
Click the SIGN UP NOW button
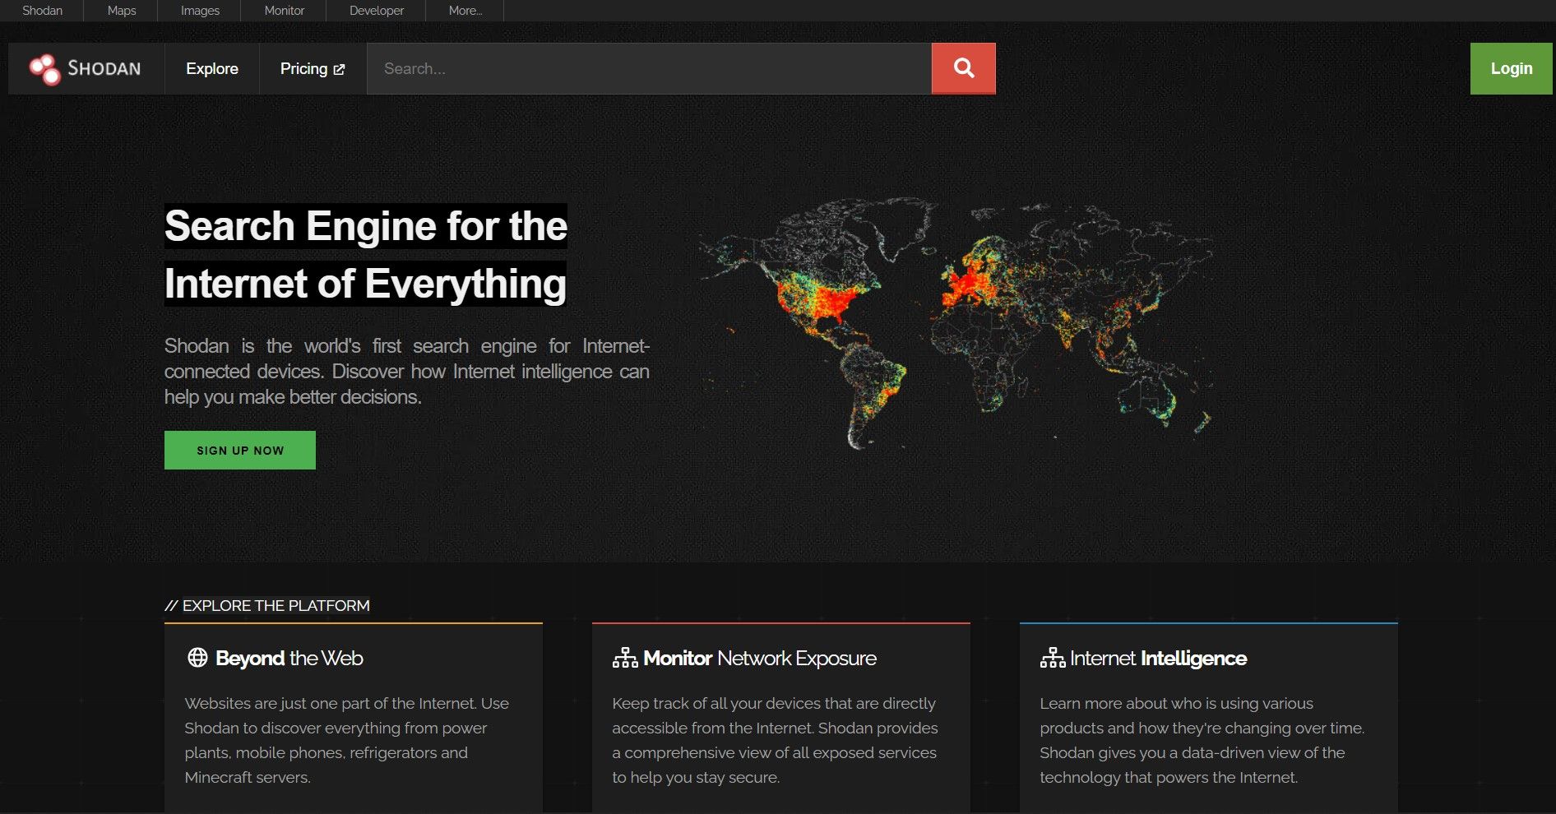(x=240, y=451)
